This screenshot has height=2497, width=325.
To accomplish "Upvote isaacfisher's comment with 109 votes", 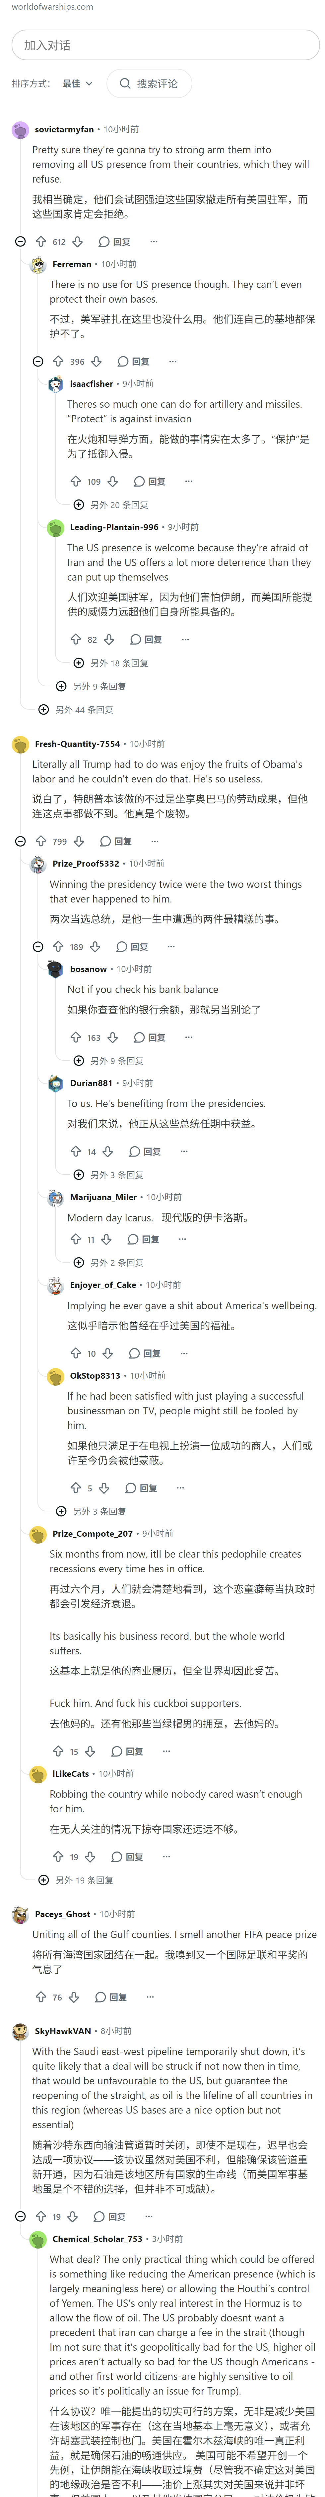I will [76, 481].
